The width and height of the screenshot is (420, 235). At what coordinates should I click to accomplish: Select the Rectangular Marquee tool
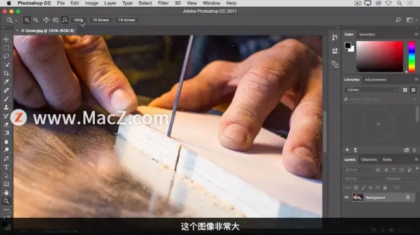point(6,48)
